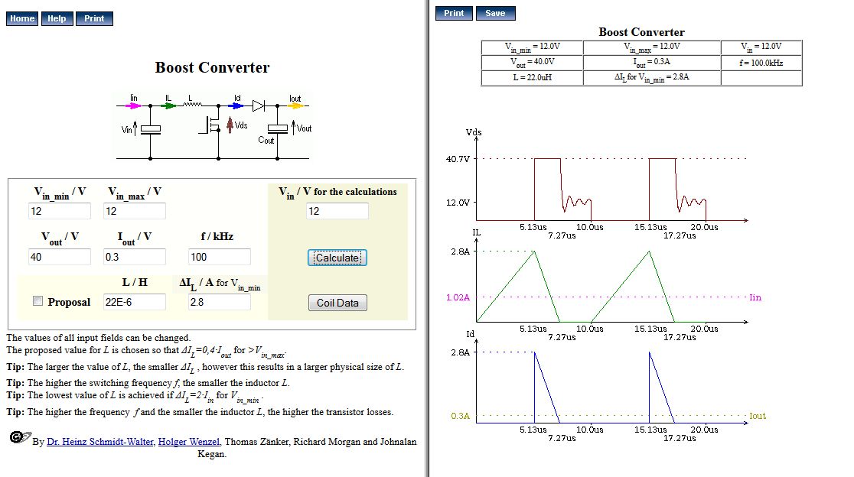This screenshot has width=854, height=477.
Task: Toggle the Proposal checkbox
Action: point(37,300)
